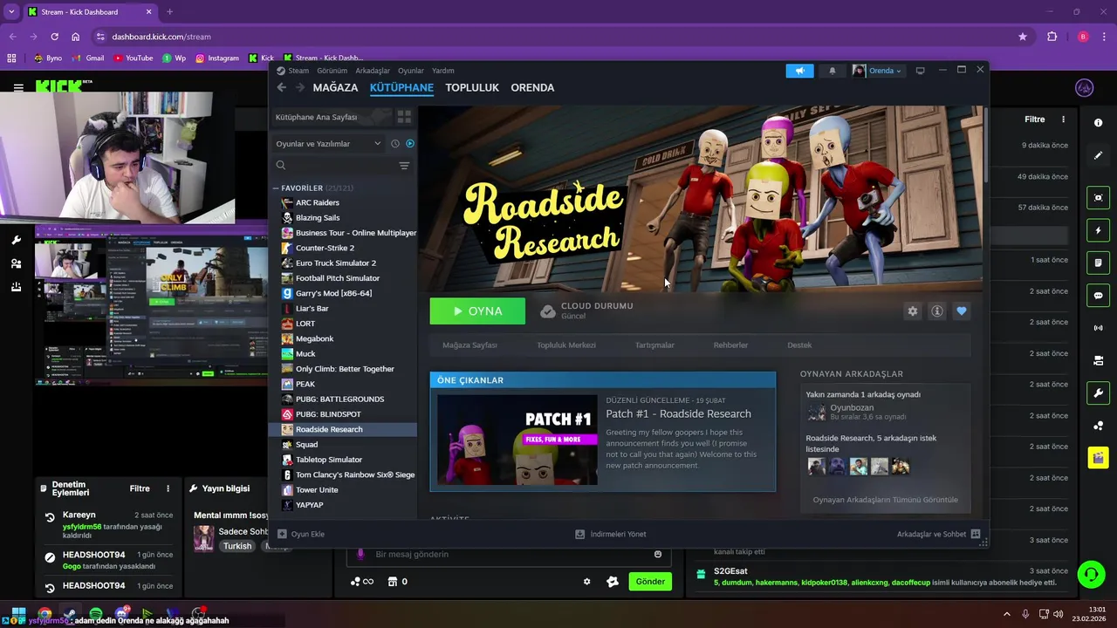Image resolution: width=1117 pixels, height=628 pixels.
Task: Click the green OYNA play button
Action: [477, 311]
